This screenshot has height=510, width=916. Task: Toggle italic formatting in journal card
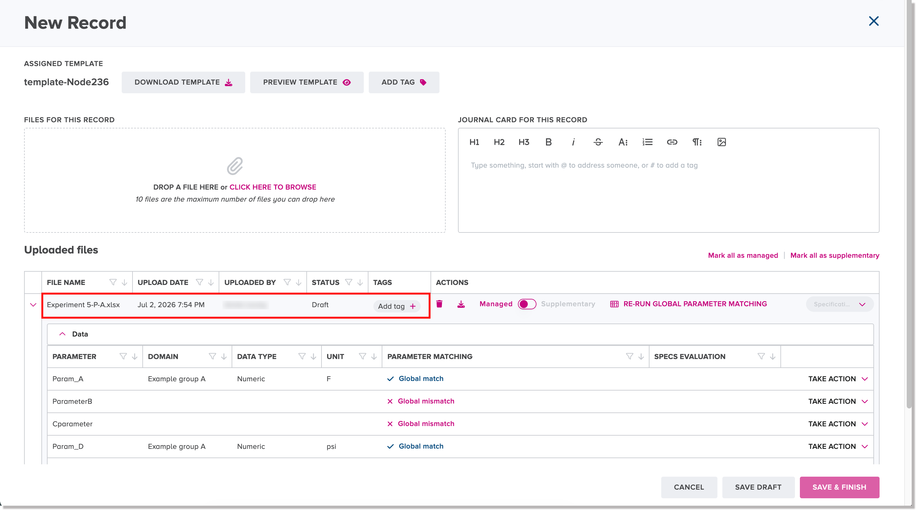pos(573,142)
